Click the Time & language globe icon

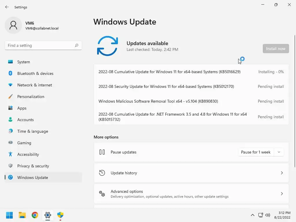10,131
